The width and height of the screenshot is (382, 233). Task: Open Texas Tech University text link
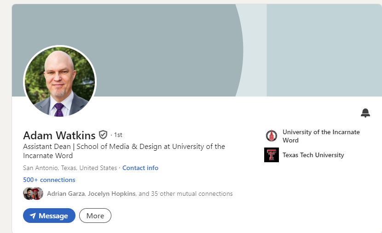click(x=313, y=155)
